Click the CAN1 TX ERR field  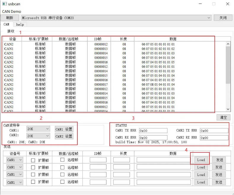pyautogui.click(x=153, y=131)
